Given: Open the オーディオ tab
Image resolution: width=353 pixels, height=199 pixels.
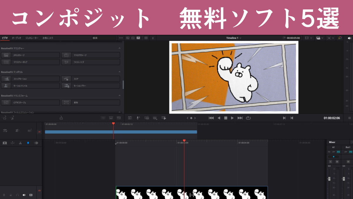Looking at the screenshot, I should click(x=16, y=38).
